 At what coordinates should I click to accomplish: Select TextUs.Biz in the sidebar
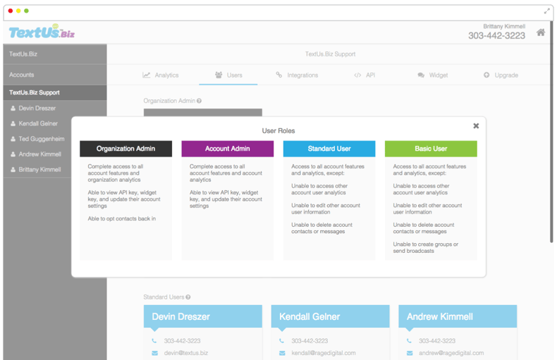(55, 54)
